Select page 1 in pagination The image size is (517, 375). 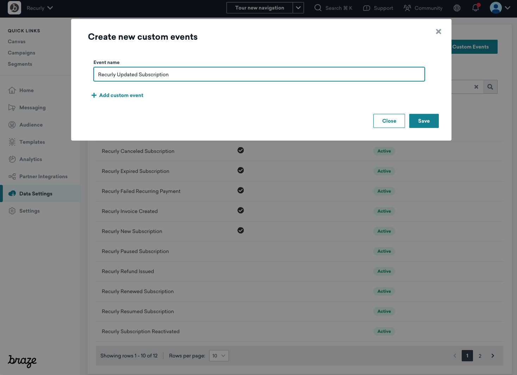[467, 356]
